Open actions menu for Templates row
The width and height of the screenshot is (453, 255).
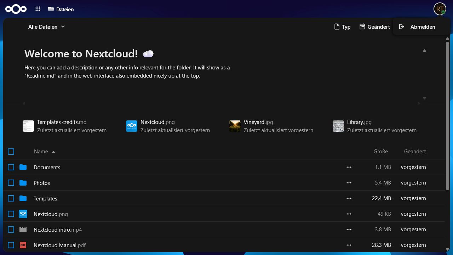[x=349, y=198]
